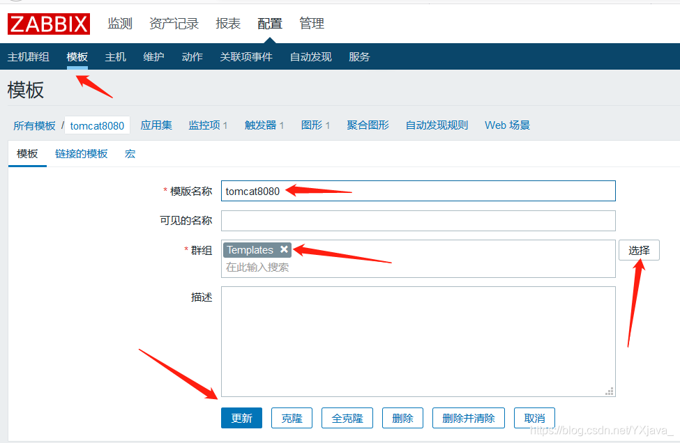Screen dimensions: 680x443
Task: Click the 删除 button
Action: click(402, 418)
